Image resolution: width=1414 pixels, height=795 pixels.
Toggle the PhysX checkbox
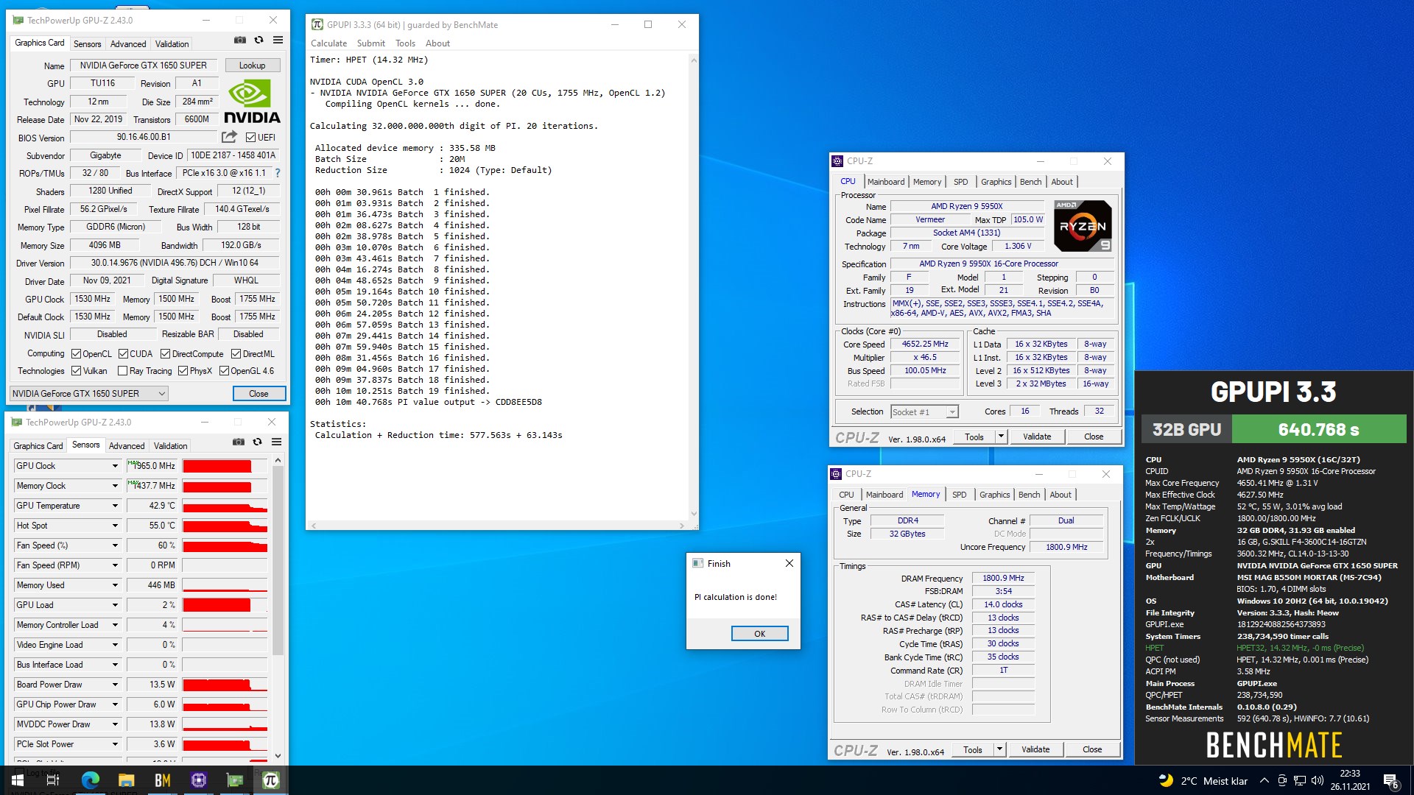pos(183,371)
